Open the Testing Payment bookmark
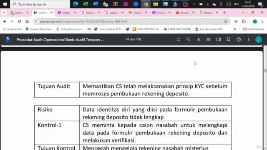Viewport: 267px width, 150px height. tap(70, 29)
